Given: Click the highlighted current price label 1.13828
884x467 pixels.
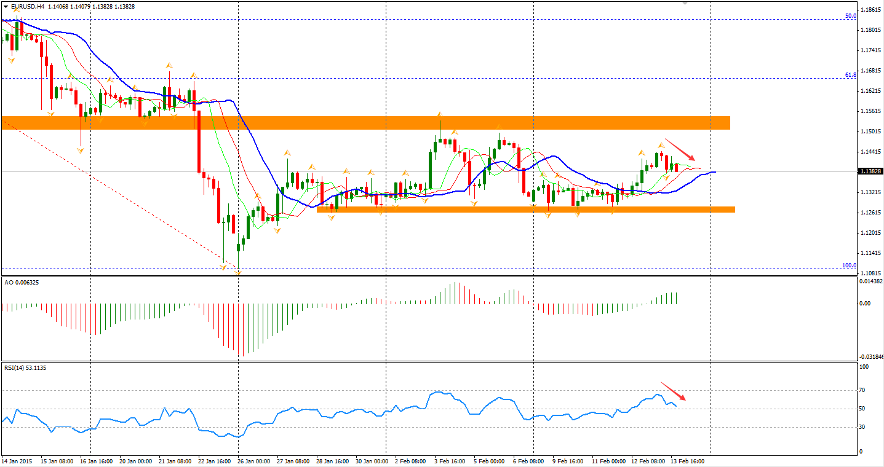Looking at the screenshot, I should coord(870,171).
